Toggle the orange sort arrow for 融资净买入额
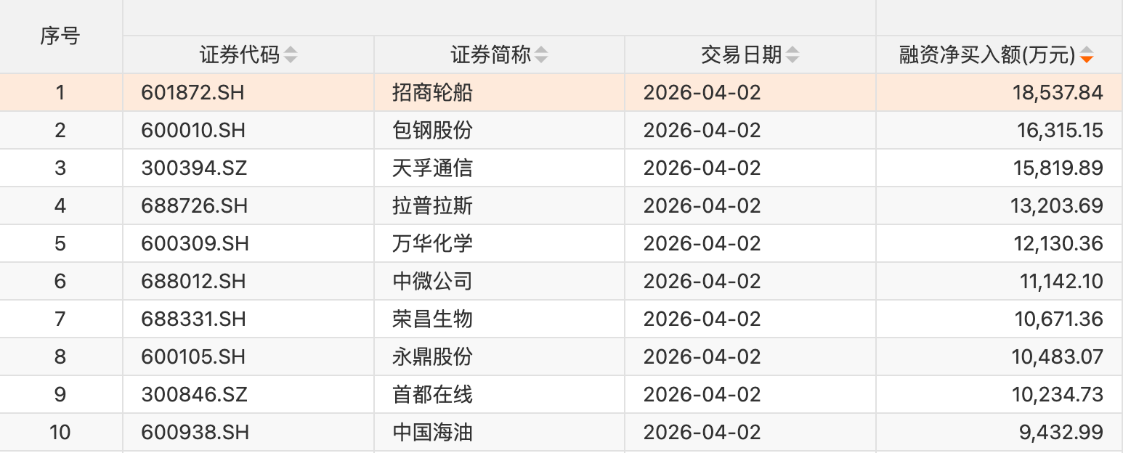 pos(1086,55)
